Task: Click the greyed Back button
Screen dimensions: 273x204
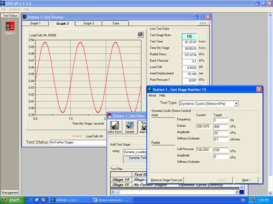Action: point(221,180)
